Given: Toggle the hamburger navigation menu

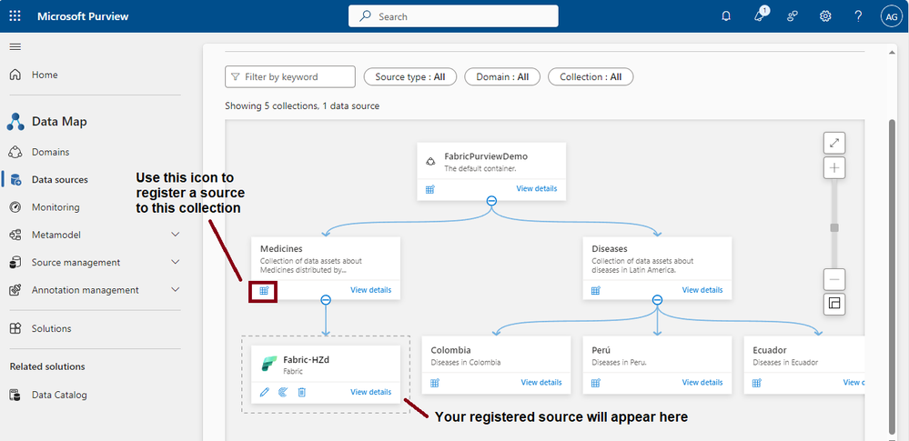Looking at the screenshot, I should click(15, 47).
